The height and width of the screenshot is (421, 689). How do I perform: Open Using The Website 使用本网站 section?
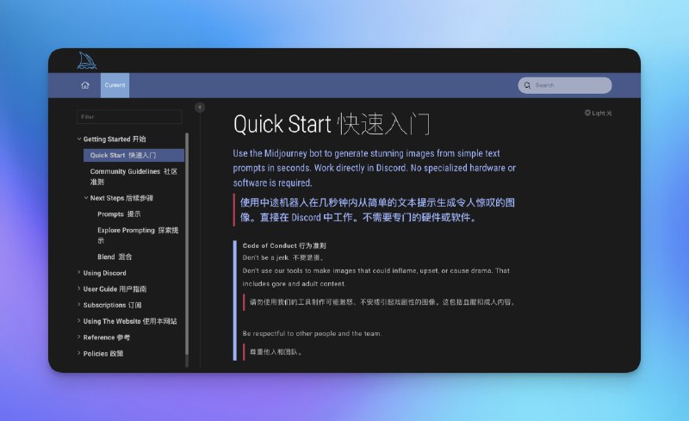(x=130, y=321)
